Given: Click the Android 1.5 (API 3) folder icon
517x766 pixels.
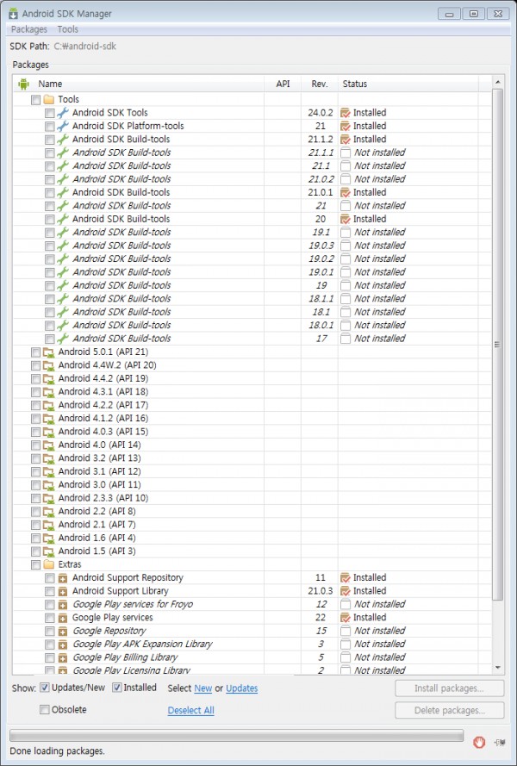Looking at the screenshot, I should tap(48, 551).
